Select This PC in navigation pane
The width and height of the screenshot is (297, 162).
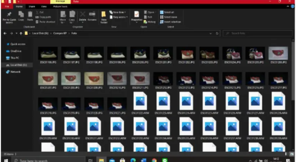[x=12, y=58]
